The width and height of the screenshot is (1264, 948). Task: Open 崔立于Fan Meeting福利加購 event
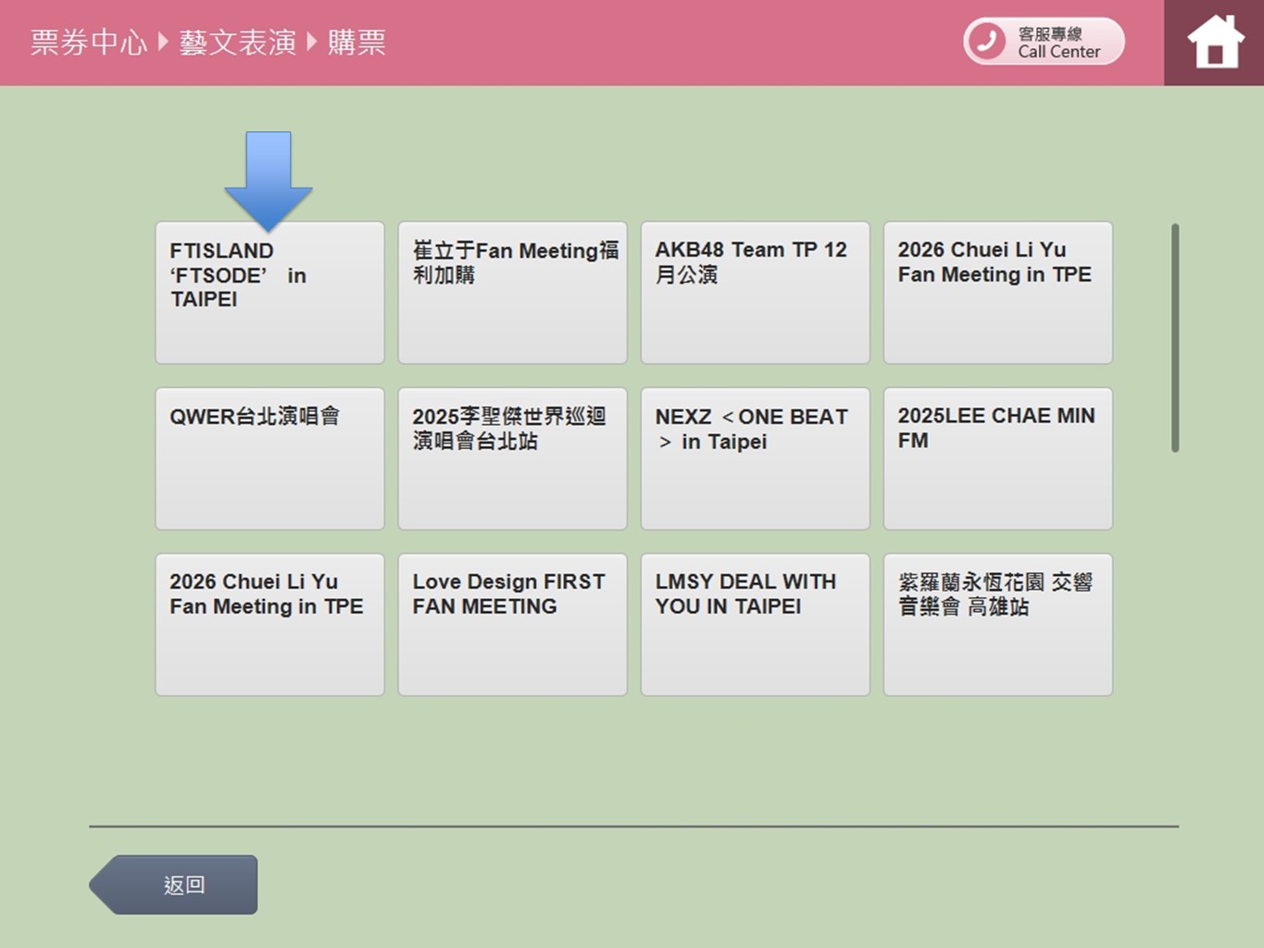pyautogui.click(x=512, y=293)
